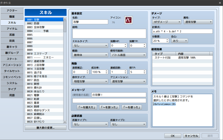
Task: Select skill 0028 砂けむり
Action: (x=44, y=122)
